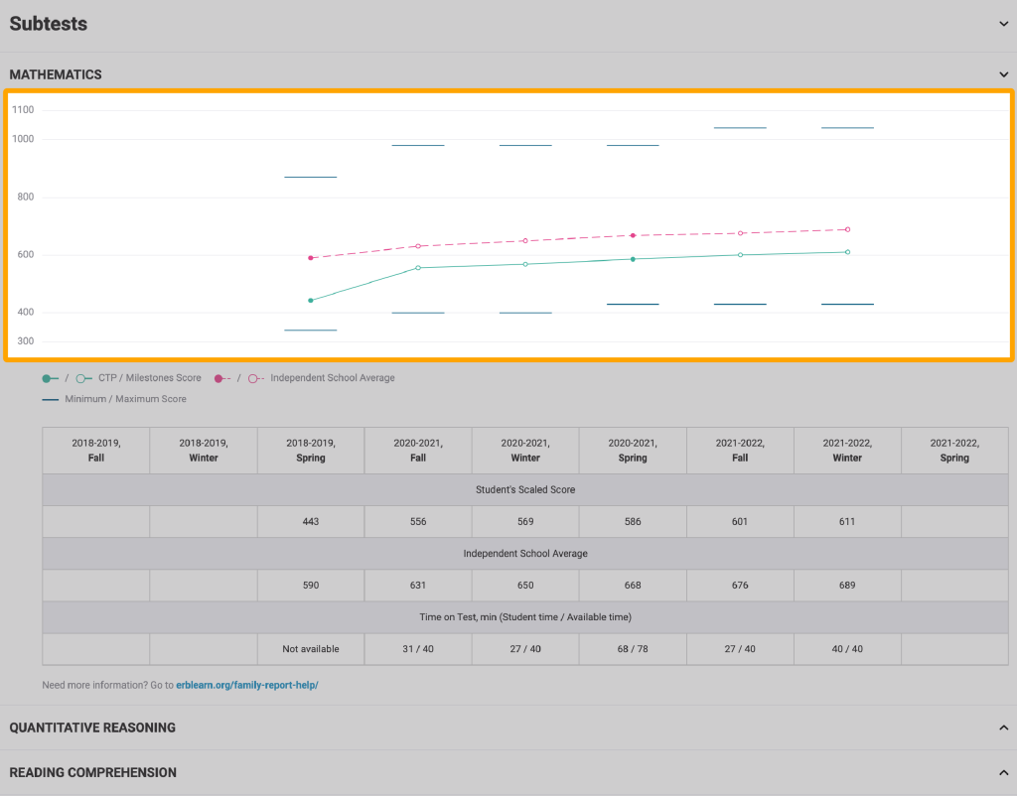Click the Fall 2020-2021 student score point
Screen dimensions: 1017x796
tap(418, 268)
